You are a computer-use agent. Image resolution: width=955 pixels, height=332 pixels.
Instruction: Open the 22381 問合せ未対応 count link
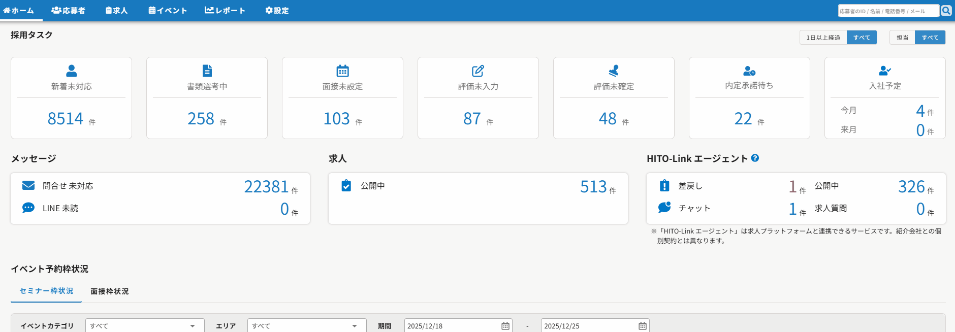click(x=266, y=187)
